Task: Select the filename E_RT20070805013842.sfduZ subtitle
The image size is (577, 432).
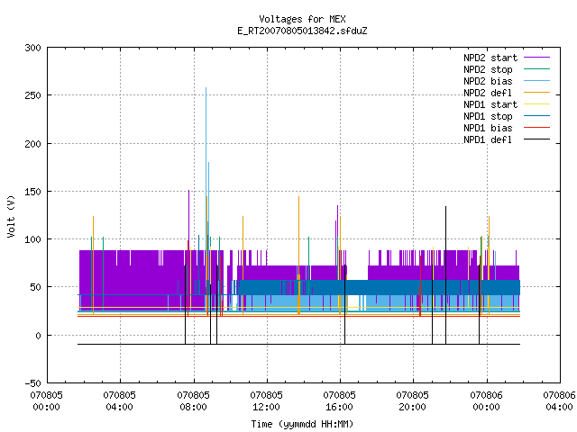Action: click(x=302, y=31)
